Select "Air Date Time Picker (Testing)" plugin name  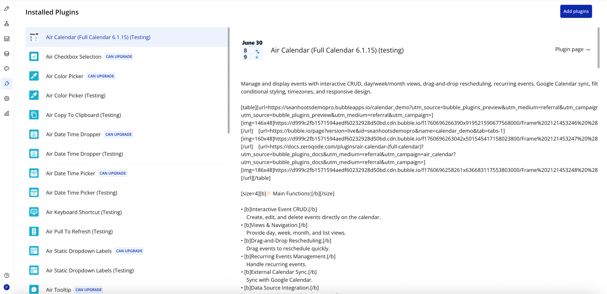(82, 193)
